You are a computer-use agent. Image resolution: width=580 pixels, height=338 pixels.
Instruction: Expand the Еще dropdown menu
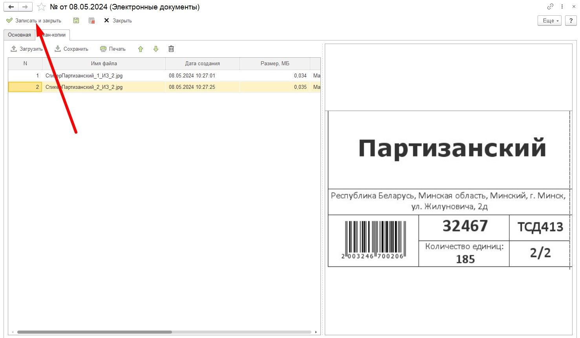pyautogui.click(x=549, y=21)
